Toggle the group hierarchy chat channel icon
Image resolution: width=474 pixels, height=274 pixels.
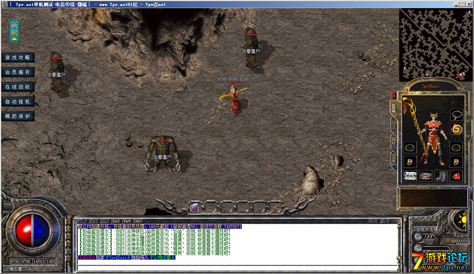pyautogui.click(x=68, y=229)
